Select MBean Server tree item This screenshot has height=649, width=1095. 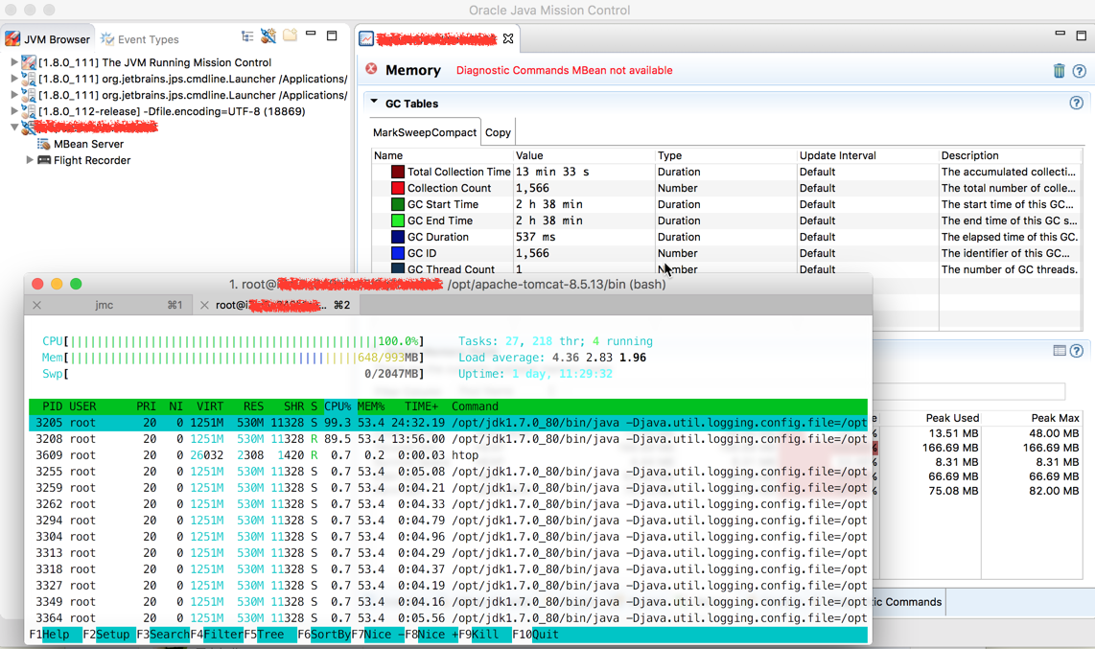88,144
